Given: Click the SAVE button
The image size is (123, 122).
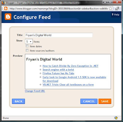Looking at the screenshot, I should [105, 101].
